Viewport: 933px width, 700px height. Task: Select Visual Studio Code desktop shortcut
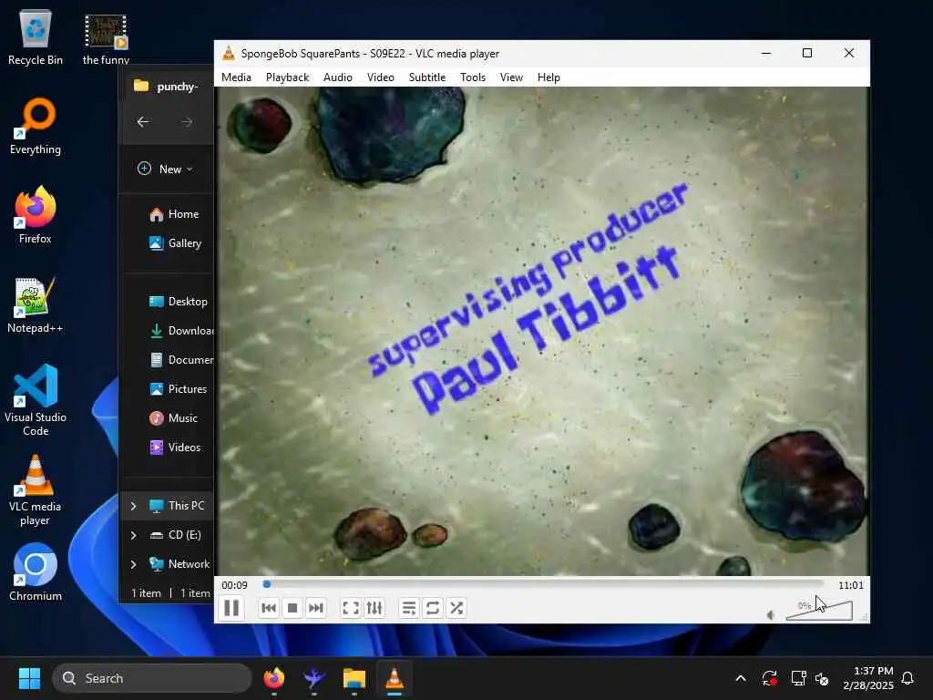(36, 401)
